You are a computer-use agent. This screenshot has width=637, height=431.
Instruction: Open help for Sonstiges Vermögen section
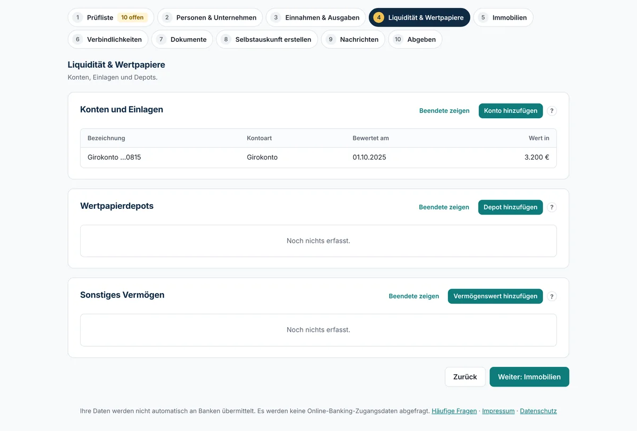(552, 296)
